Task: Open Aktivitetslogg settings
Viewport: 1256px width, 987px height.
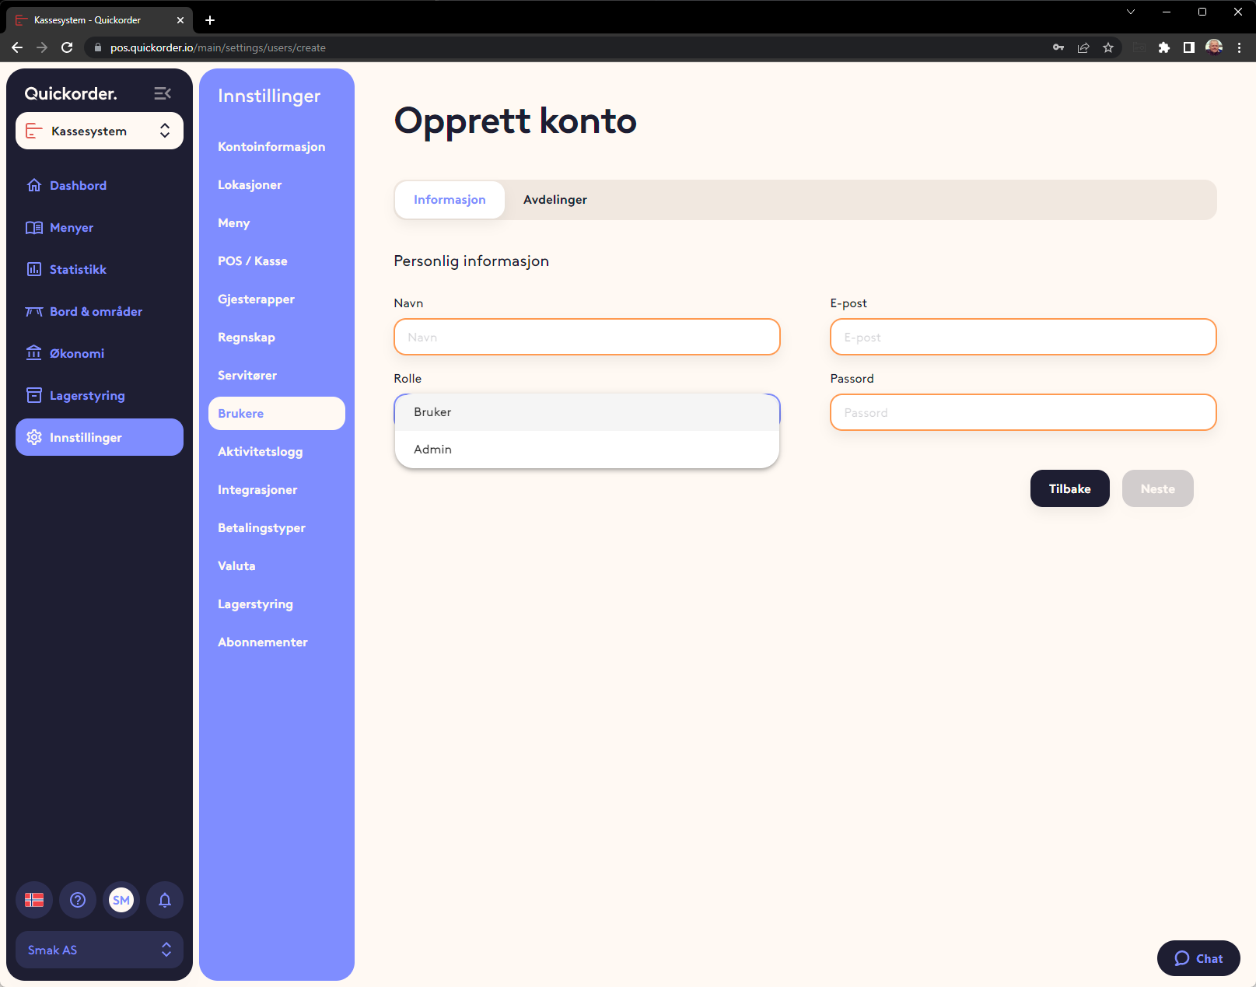Action: pos(260,451)
